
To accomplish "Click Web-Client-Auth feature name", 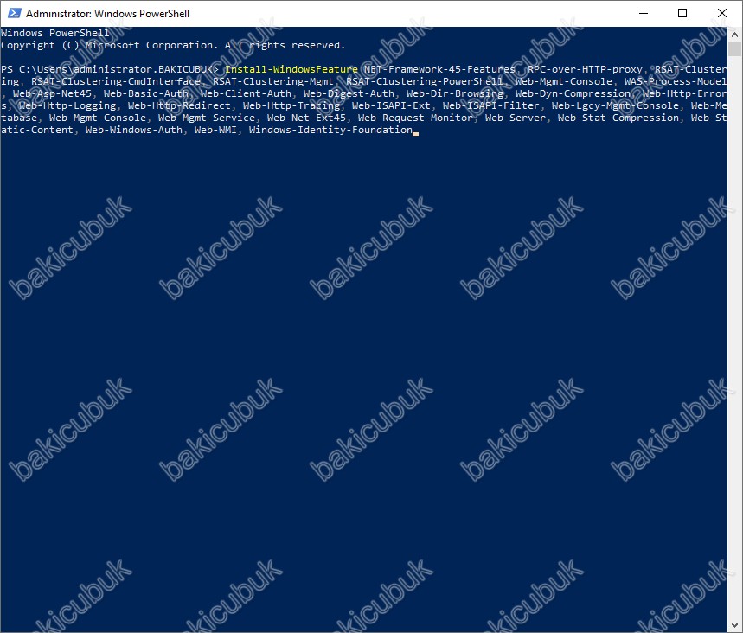I will [x=246, y=93].
